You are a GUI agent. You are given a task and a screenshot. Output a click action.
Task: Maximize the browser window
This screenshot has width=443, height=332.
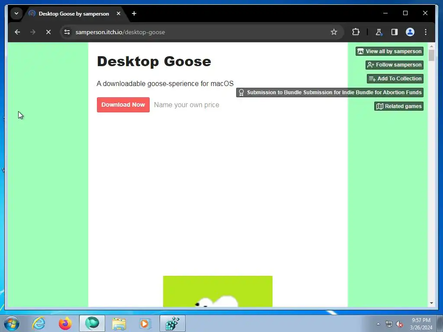coord(405,13)
